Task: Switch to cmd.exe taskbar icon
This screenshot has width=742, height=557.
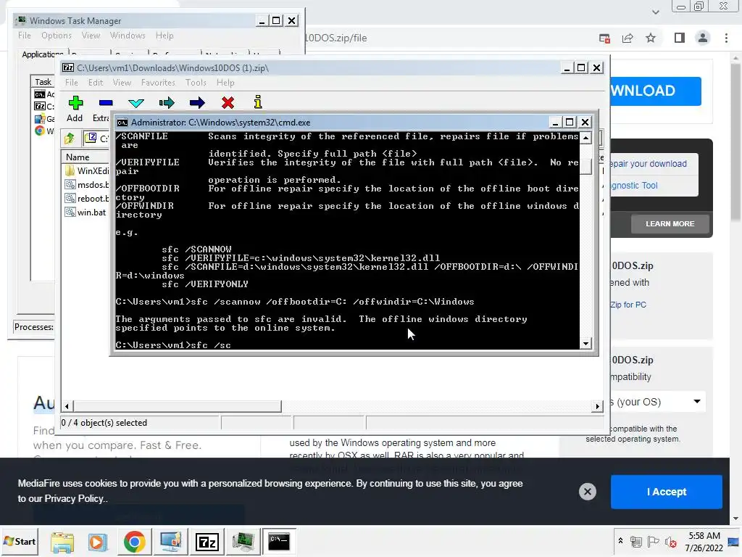Action: coord(279,542)
